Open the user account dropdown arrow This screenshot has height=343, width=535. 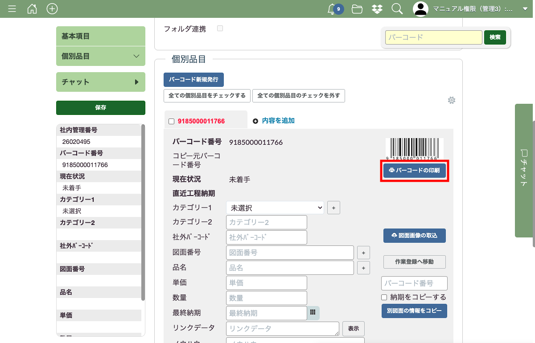(x=525, y=9)
